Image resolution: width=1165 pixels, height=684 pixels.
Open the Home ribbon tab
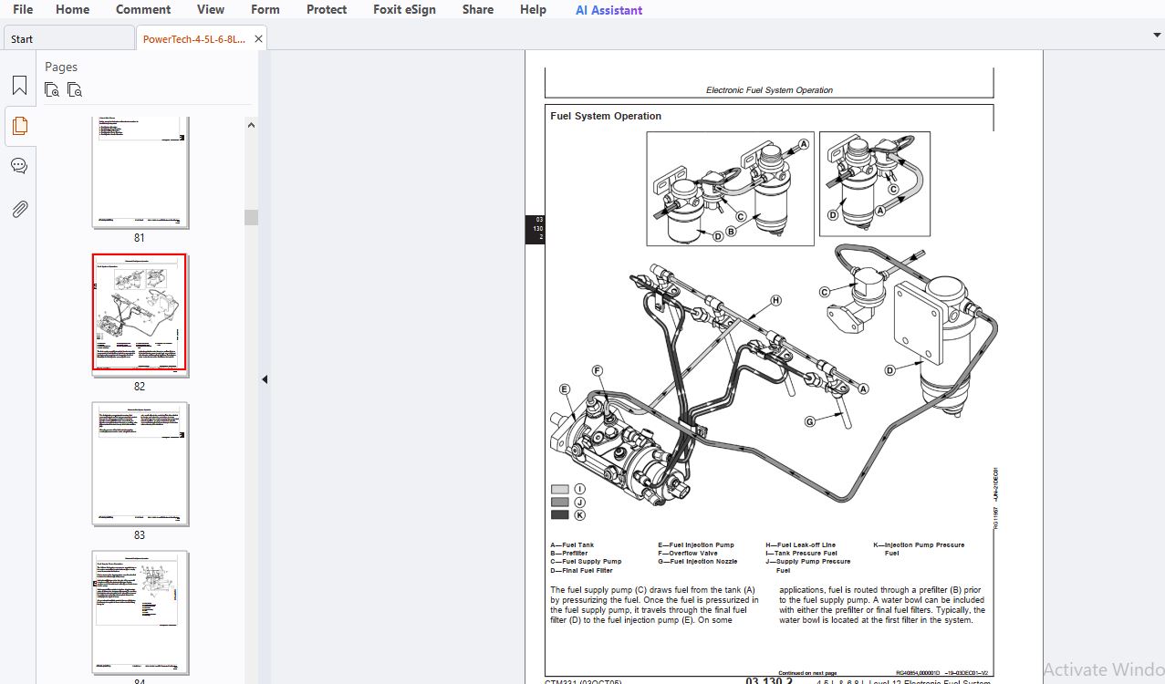tap(73, 10)
